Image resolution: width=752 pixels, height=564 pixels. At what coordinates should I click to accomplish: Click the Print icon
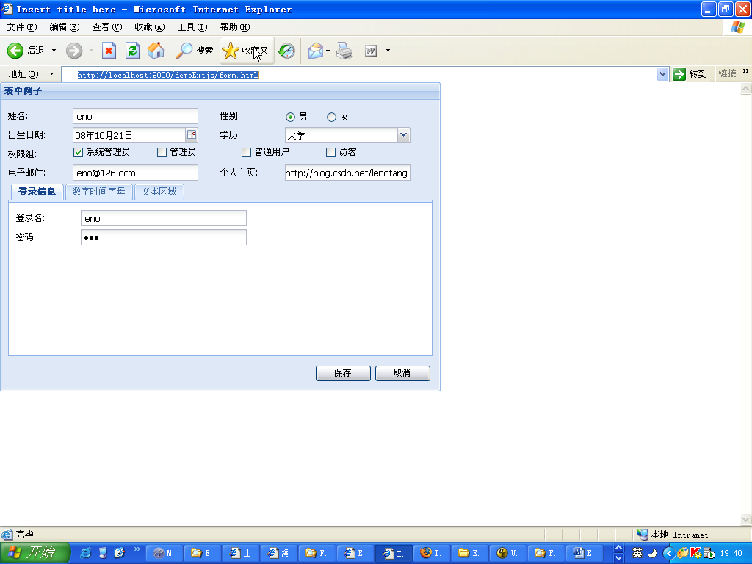click(344, 51)
